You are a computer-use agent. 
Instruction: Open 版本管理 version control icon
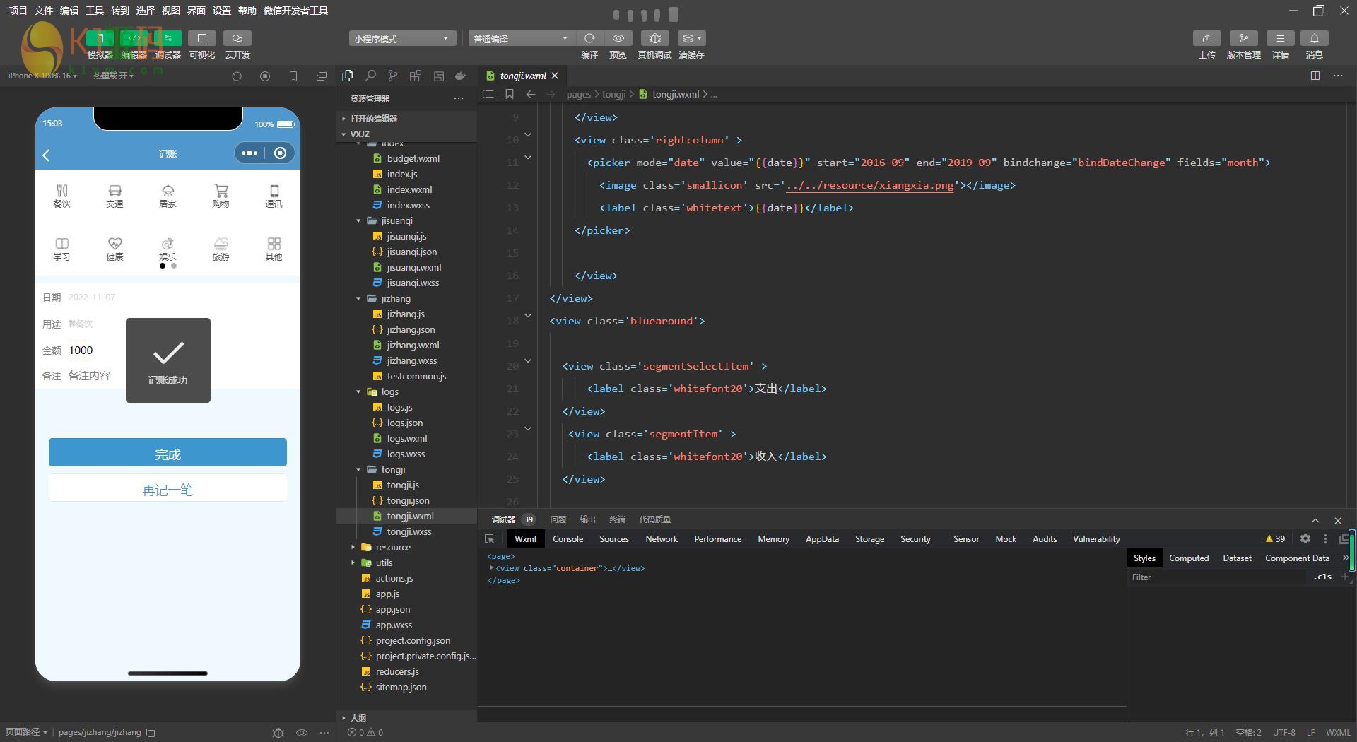[1243, 38]
